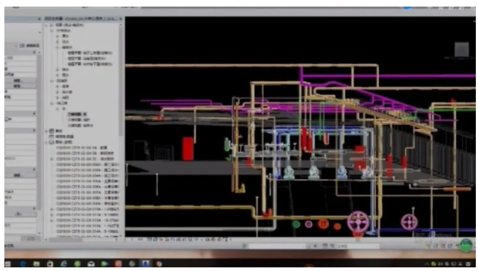The image size is (478, 271).
Task: Click the red app icon on the taskbar
Action: point(118,264)
